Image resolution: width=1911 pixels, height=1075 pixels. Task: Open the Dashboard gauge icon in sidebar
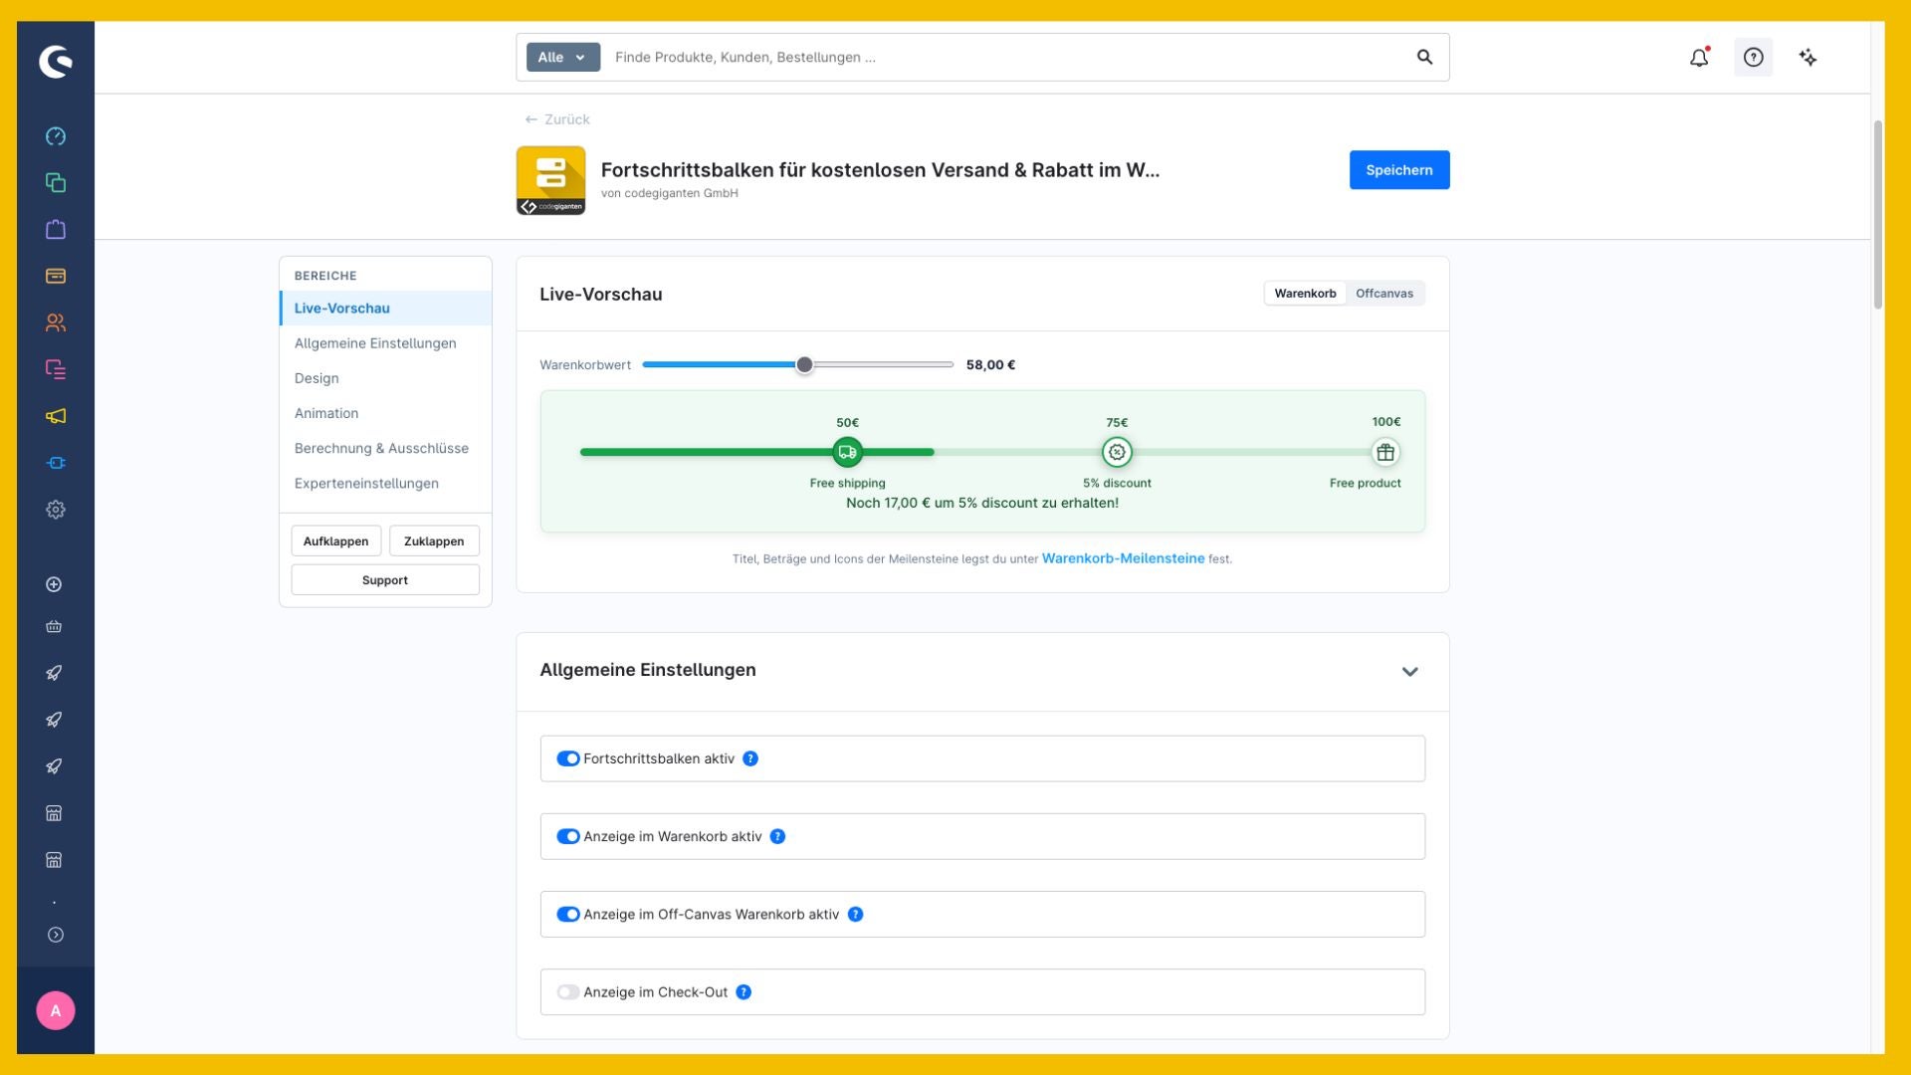click(56, 136)
